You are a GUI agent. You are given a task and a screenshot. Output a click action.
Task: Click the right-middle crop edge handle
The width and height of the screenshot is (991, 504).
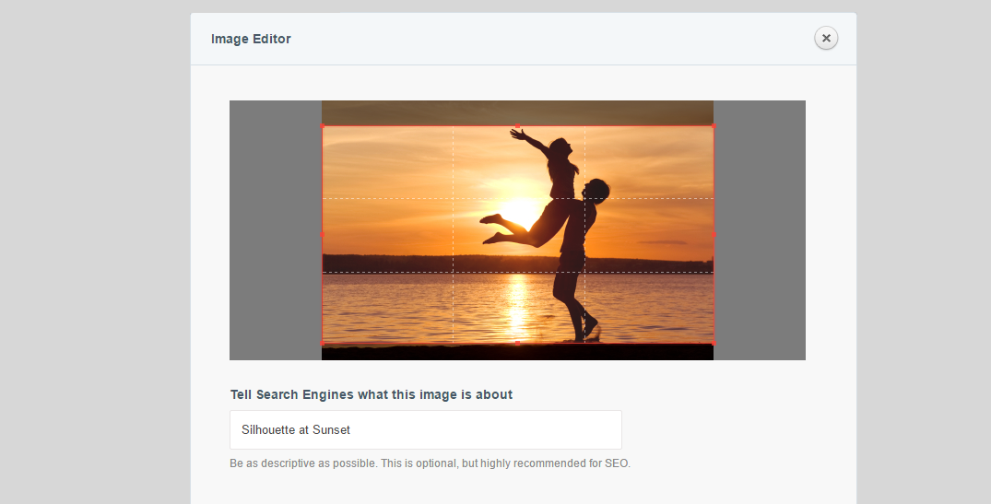pos(714,234)
